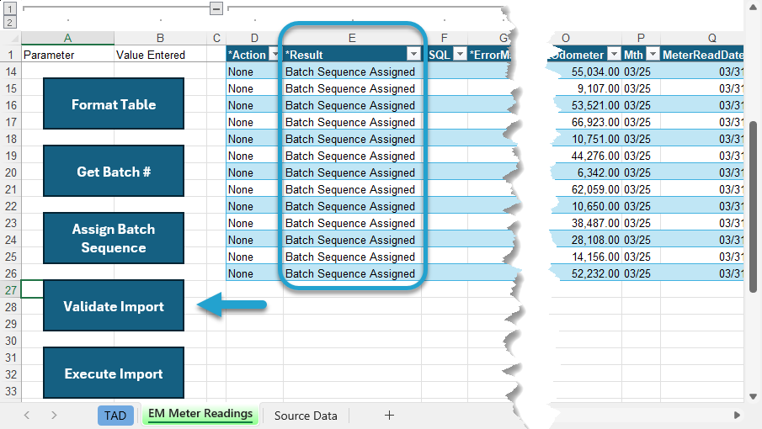The image size is (762, 429).
Task: Click the horizontal scrollbar right arrow
Action: 737,416
